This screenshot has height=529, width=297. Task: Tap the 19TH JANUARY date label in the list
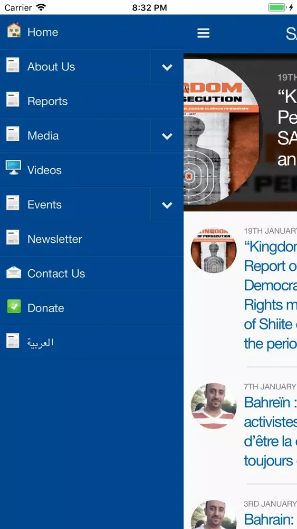(271, 231)
